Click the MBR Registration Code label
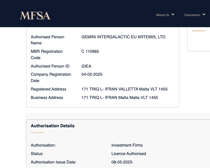 [x=47, y=54]
